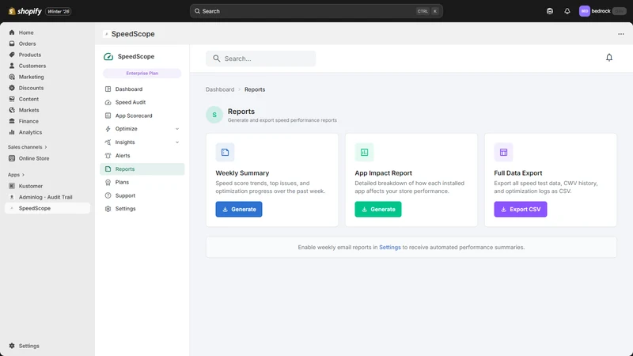Open Customers in Shopify sidebar

(x=47, y=66)
